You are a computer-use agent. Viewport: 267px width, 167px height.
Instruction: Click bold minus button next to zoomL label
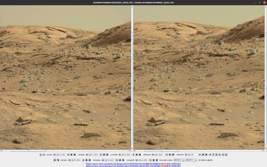(x=87, y=155)
